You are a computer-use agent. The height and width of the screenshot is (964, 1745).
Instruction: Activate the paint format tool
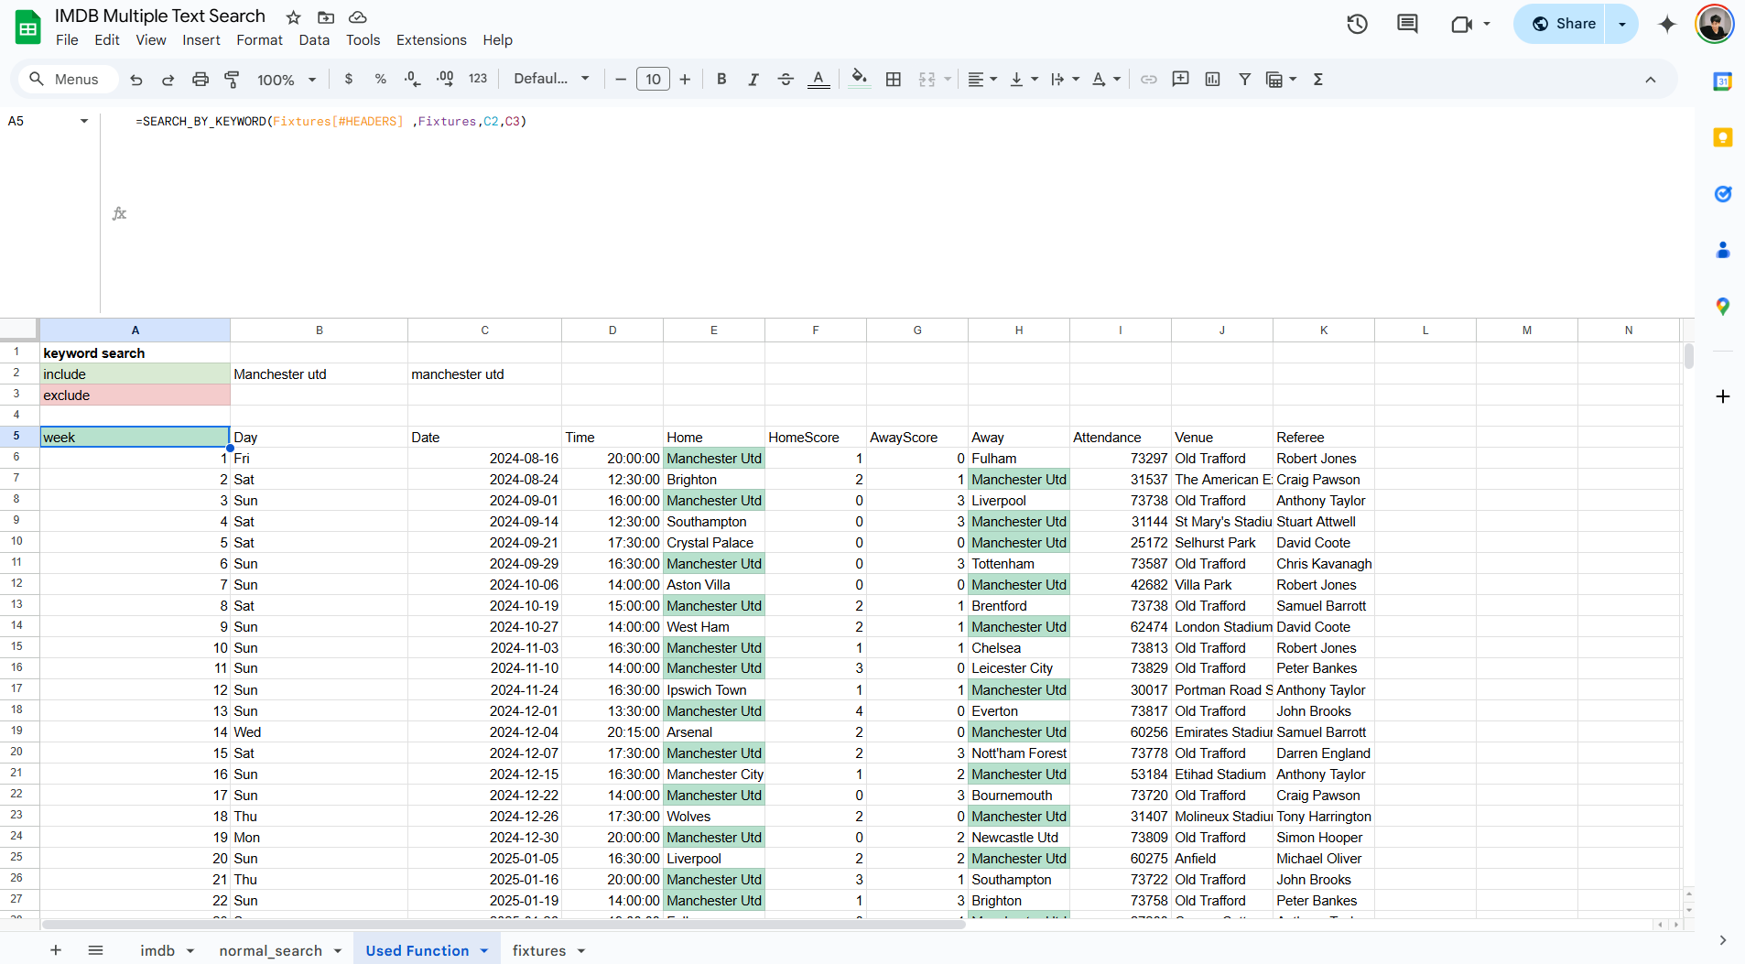[x=232, y=80]
